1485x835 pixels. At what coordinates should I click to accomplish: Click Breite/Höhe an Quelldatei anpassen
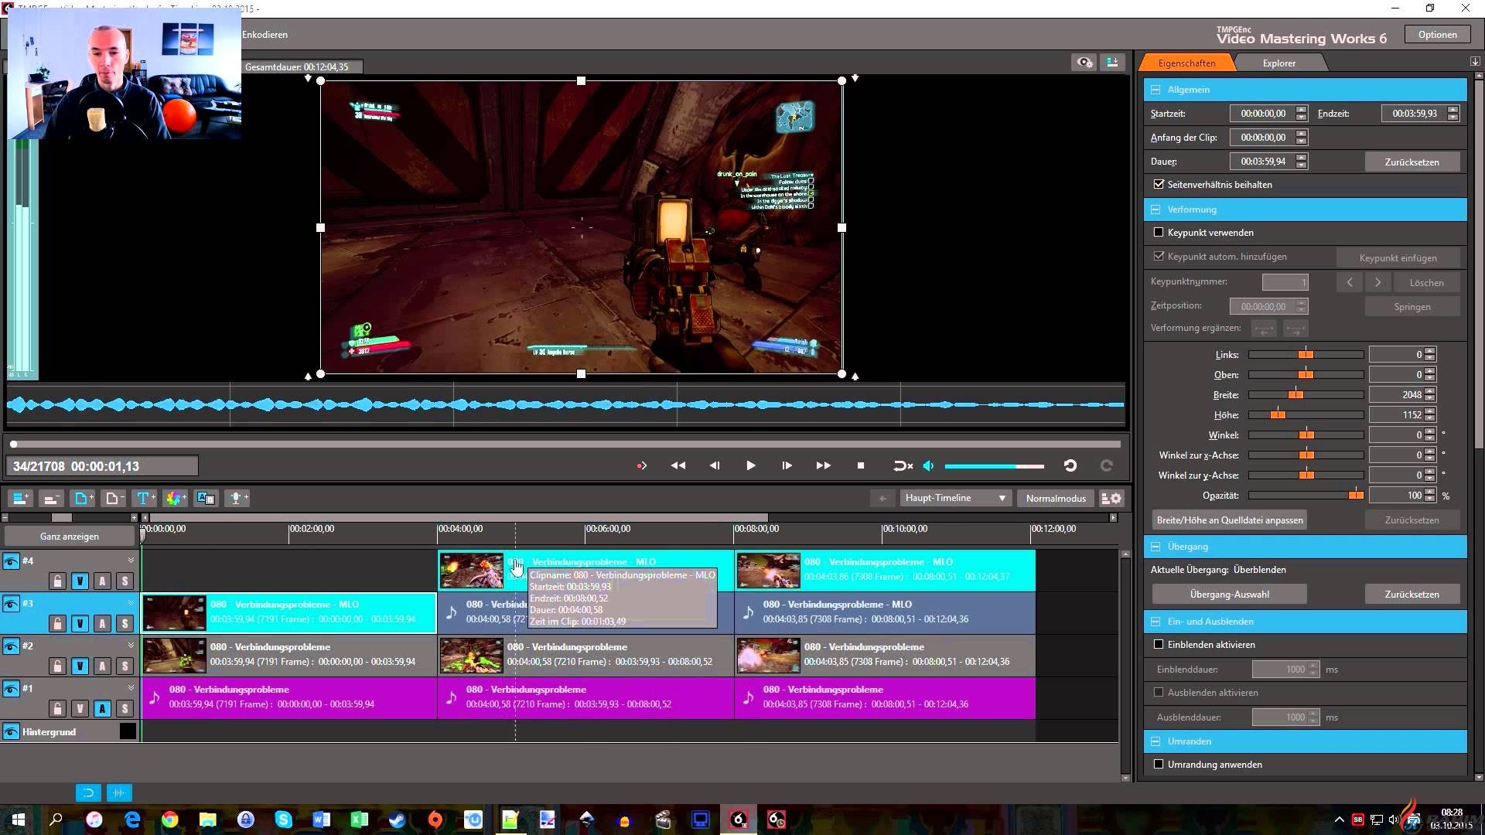pos(1229,520)
